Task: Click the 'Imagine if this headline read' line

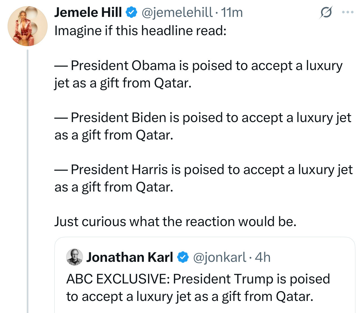Action: (140, 31)
